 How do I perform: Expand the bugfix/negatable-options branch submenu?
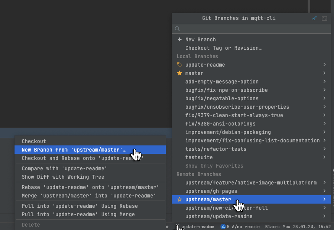pos(324,98)
